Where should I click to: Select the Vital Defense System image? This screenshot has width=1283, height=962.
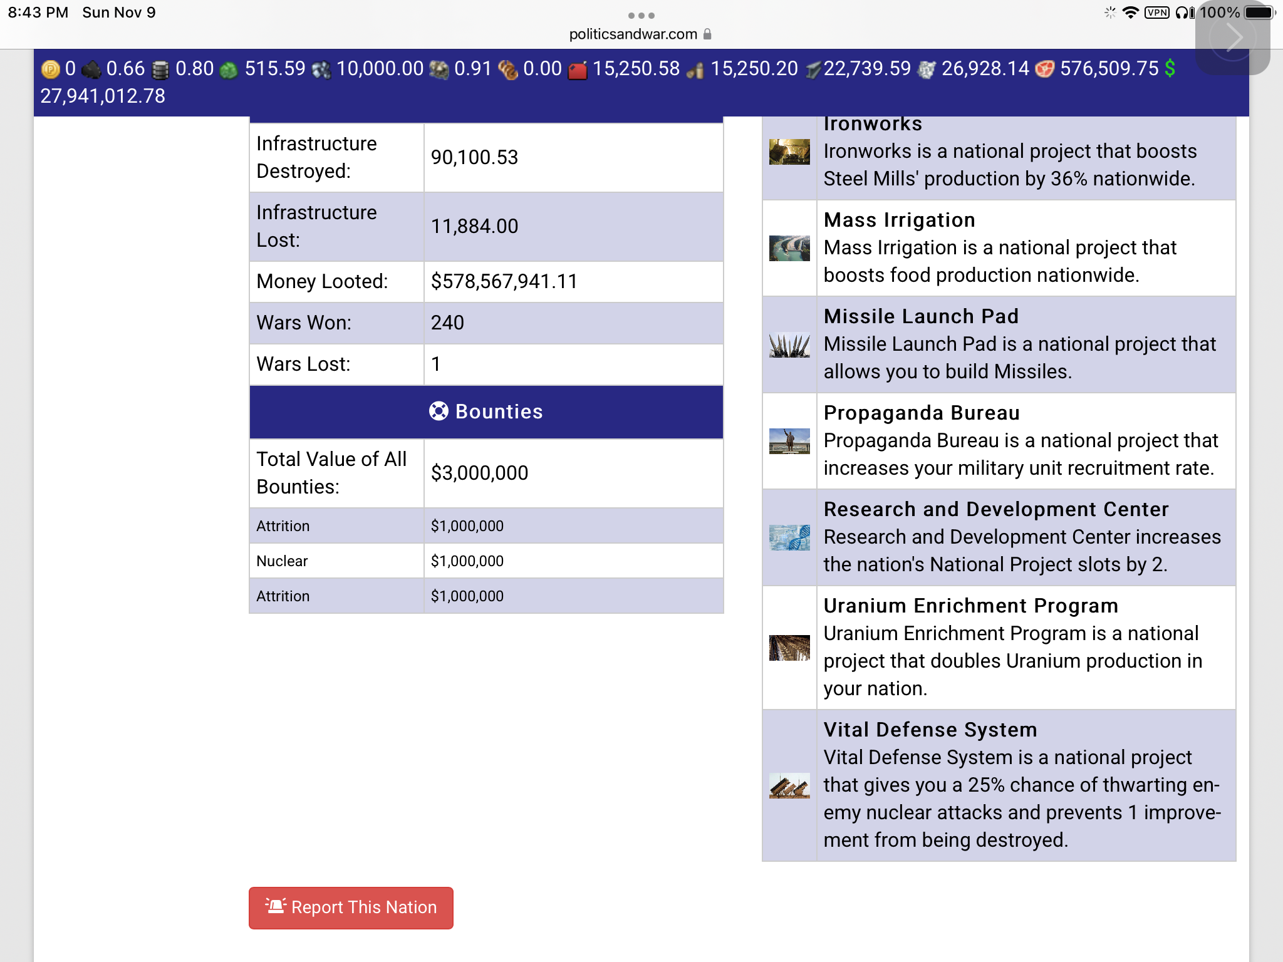[x=789, y=785]
